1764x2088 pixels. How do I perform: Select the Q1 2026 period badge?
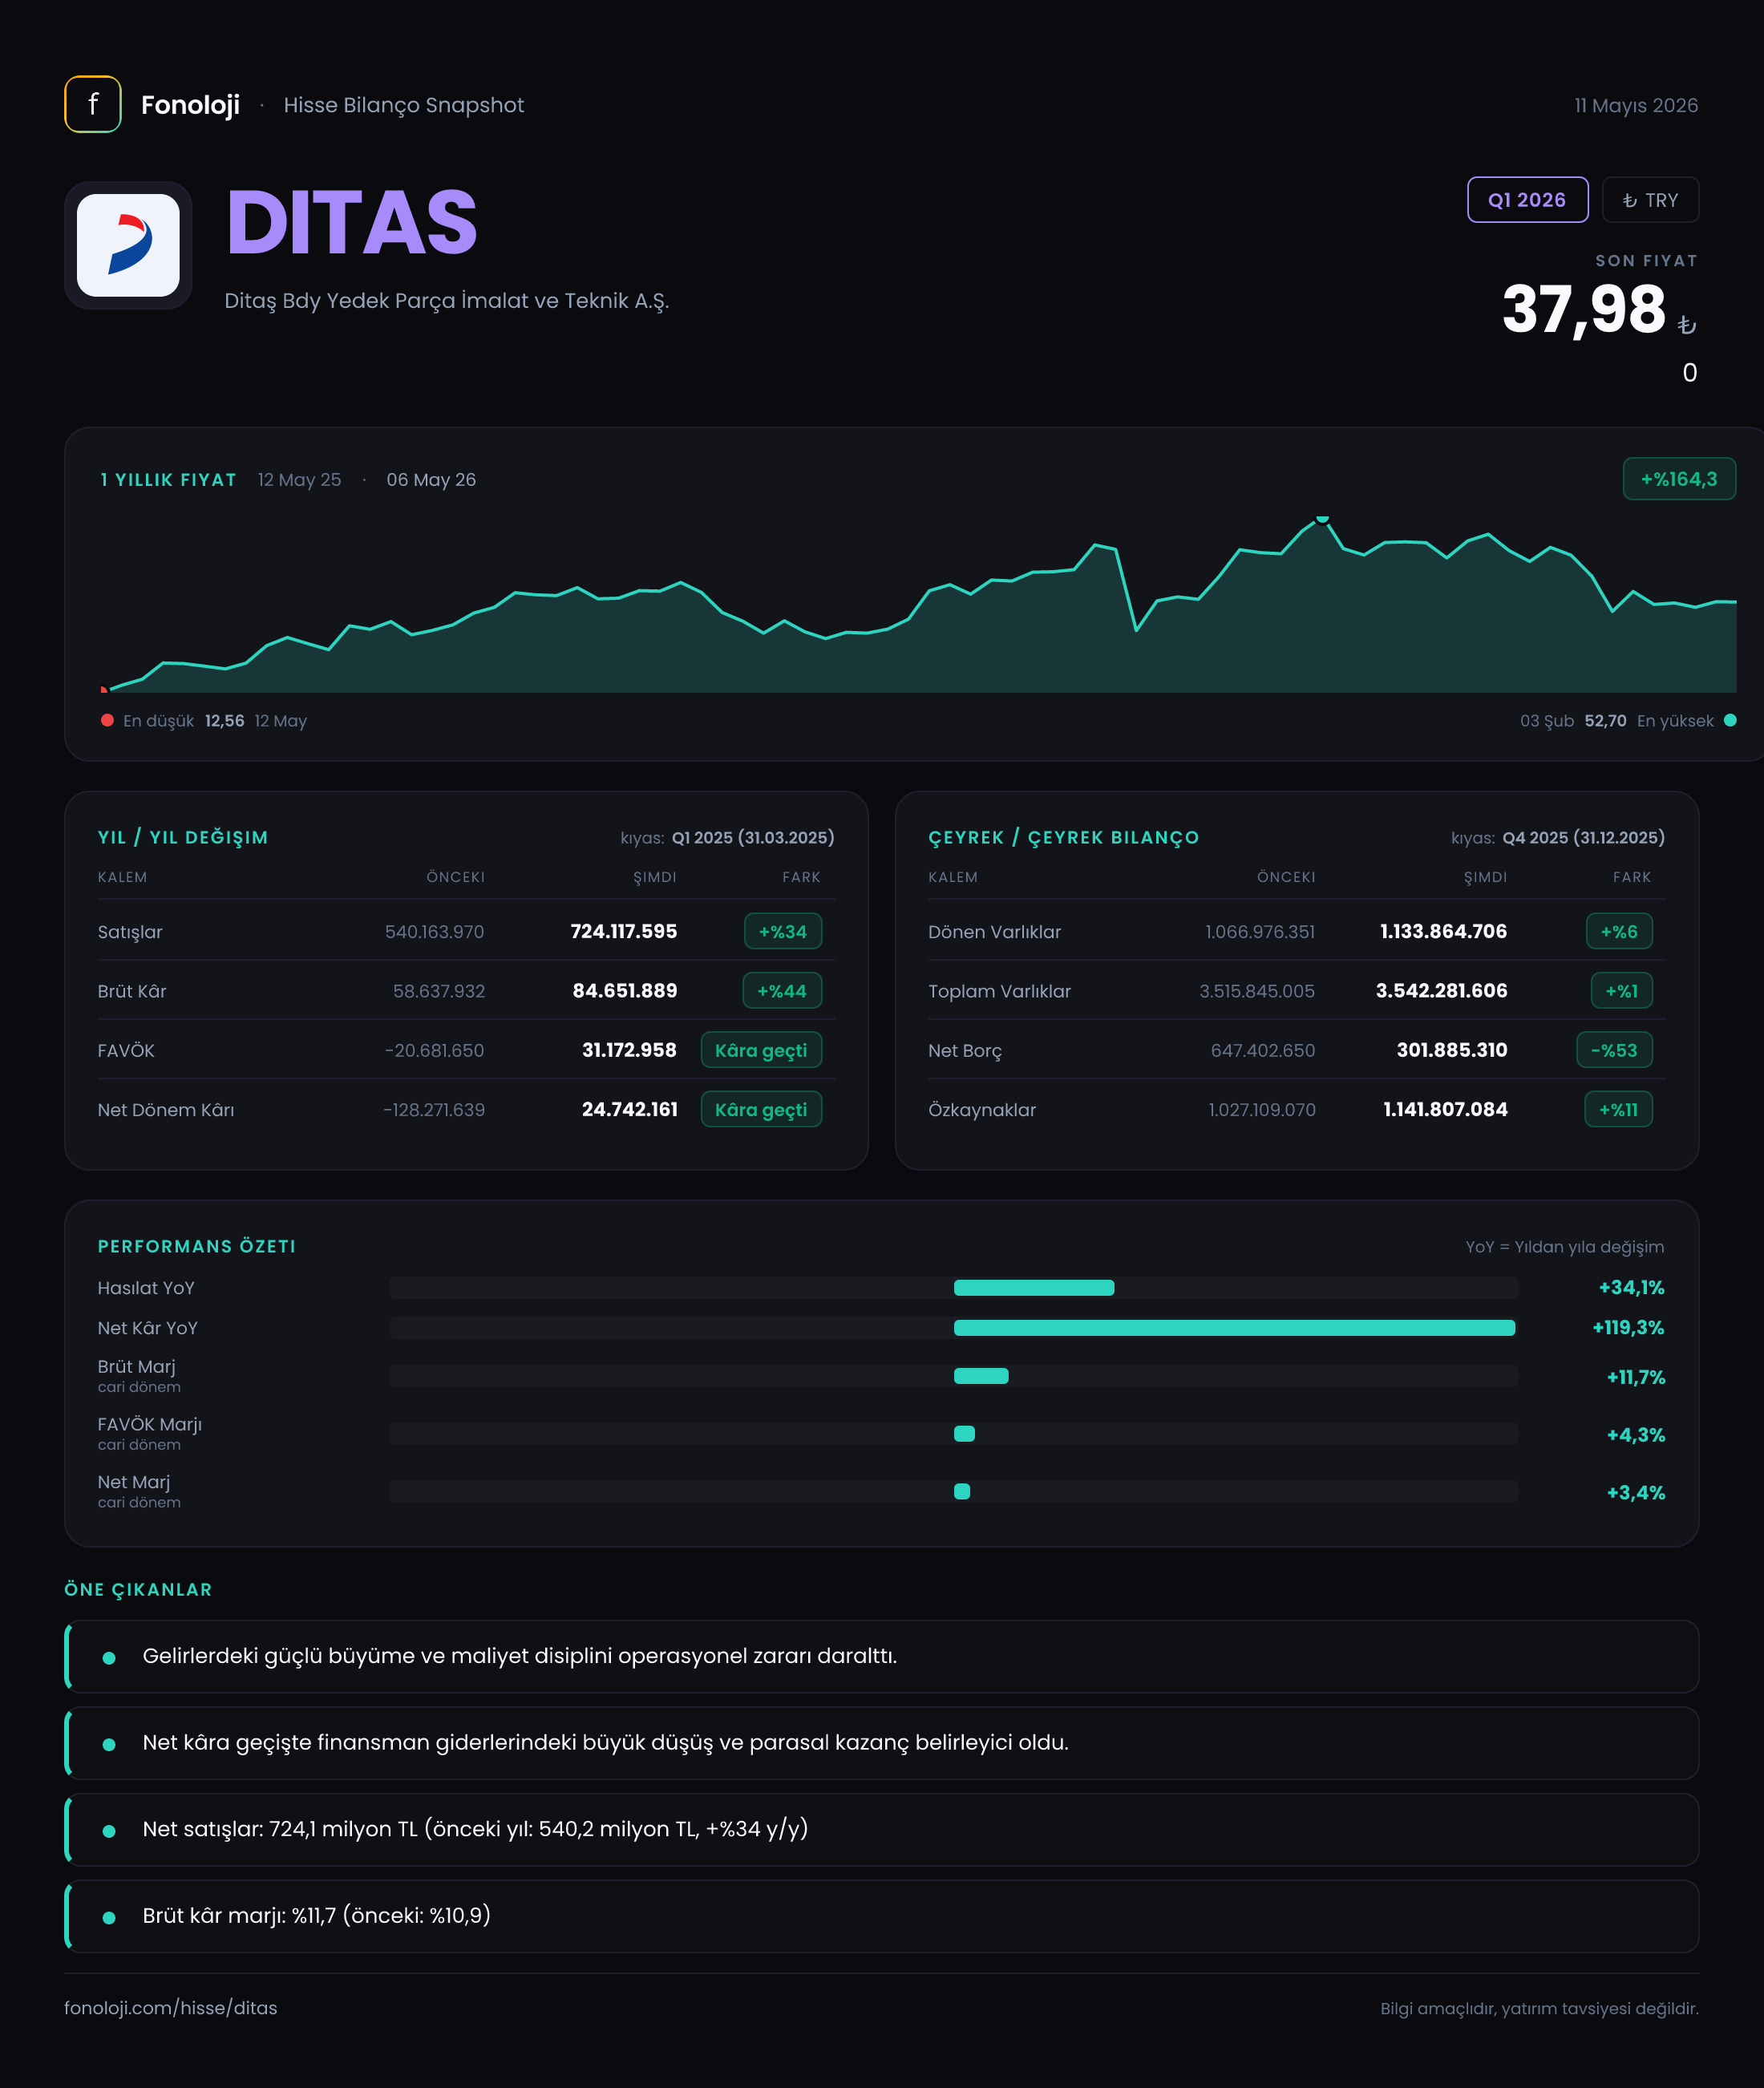1527,200
